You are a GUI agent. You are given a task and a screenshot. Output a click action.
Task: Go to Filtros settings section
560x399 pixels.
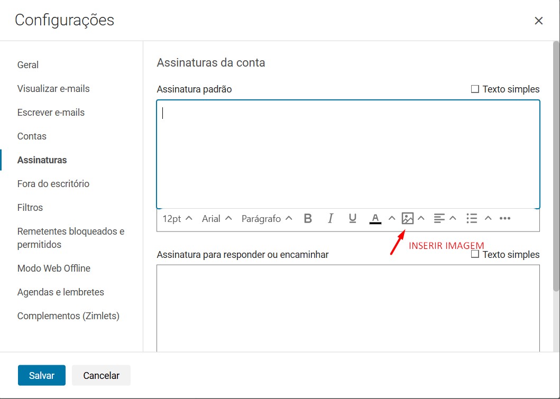[x=30, y=208]
